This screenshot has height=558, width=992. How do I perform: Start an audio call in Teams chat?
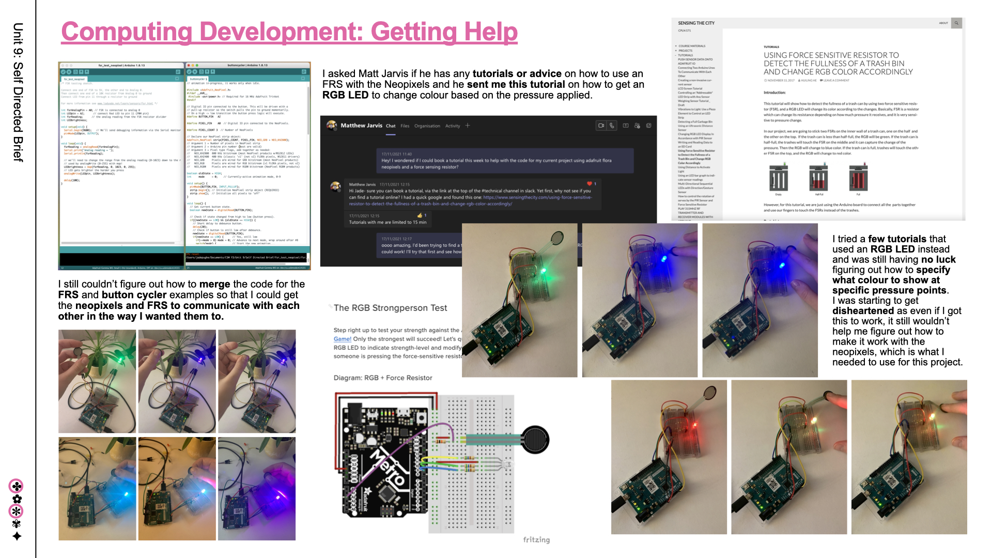pyautogui.click(x=612, y=126)
